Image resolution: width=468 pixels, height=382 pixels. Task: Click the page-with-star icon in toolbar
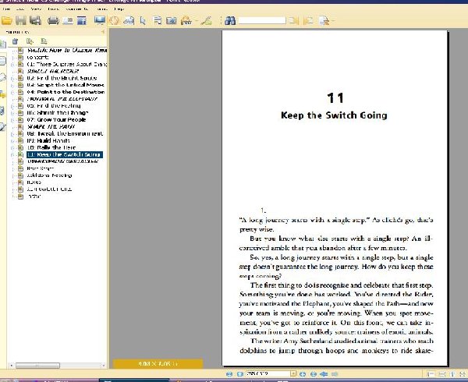tap(324, 20)
